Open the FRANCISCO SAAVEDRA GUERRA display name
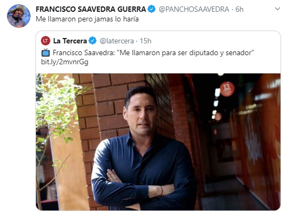Image resolution: width=288 pixels, height=218 pixels. click(91, 9)
